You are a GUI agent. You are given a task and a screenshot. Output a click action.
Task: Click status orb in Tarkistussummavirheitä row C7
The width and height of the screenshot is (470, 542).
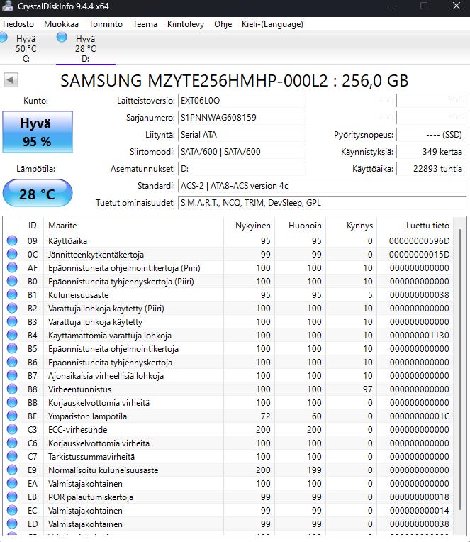pos(12,456)
